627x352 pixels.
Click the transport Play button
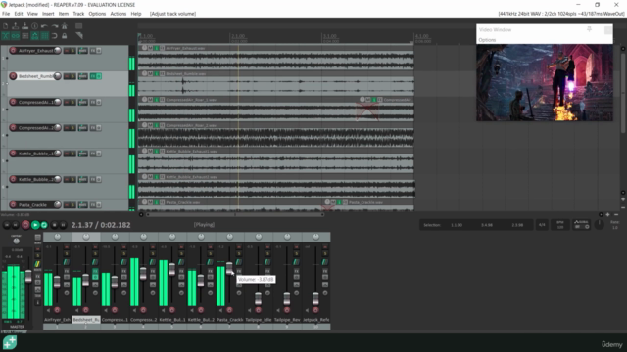pyautogui.click(x=35, y=225)
